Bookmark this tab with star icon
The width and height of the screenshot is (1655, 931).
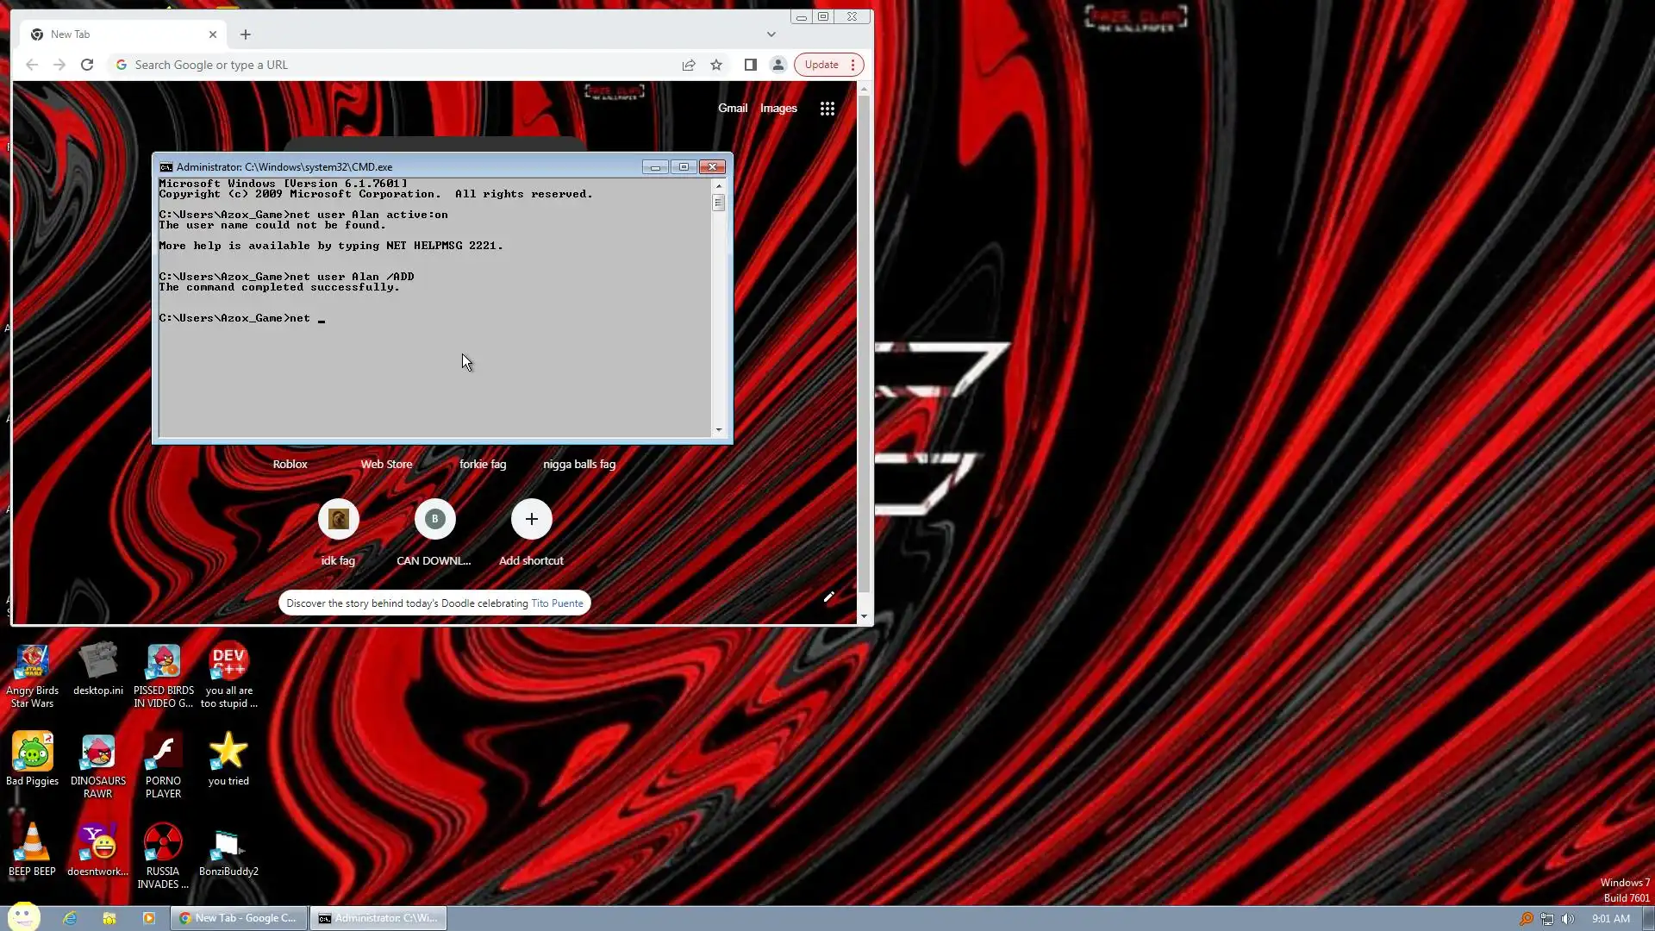click(x=716, y=65)
